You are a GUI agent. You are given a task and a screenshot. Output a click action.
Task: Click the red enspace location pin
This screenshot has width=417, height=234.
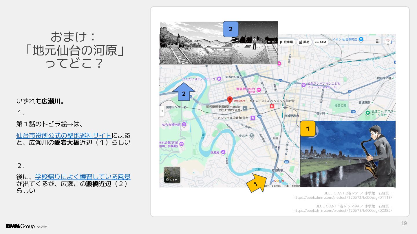230,100
